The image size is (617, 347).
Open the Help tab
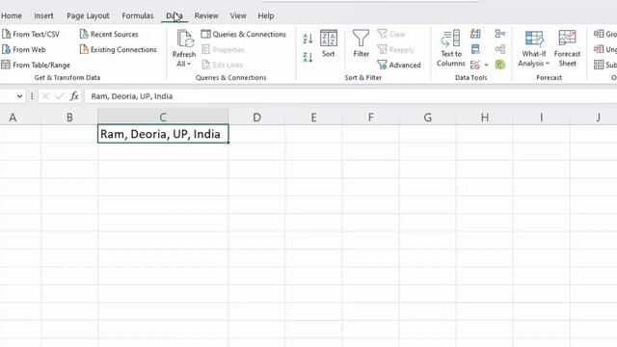(266, 15)
